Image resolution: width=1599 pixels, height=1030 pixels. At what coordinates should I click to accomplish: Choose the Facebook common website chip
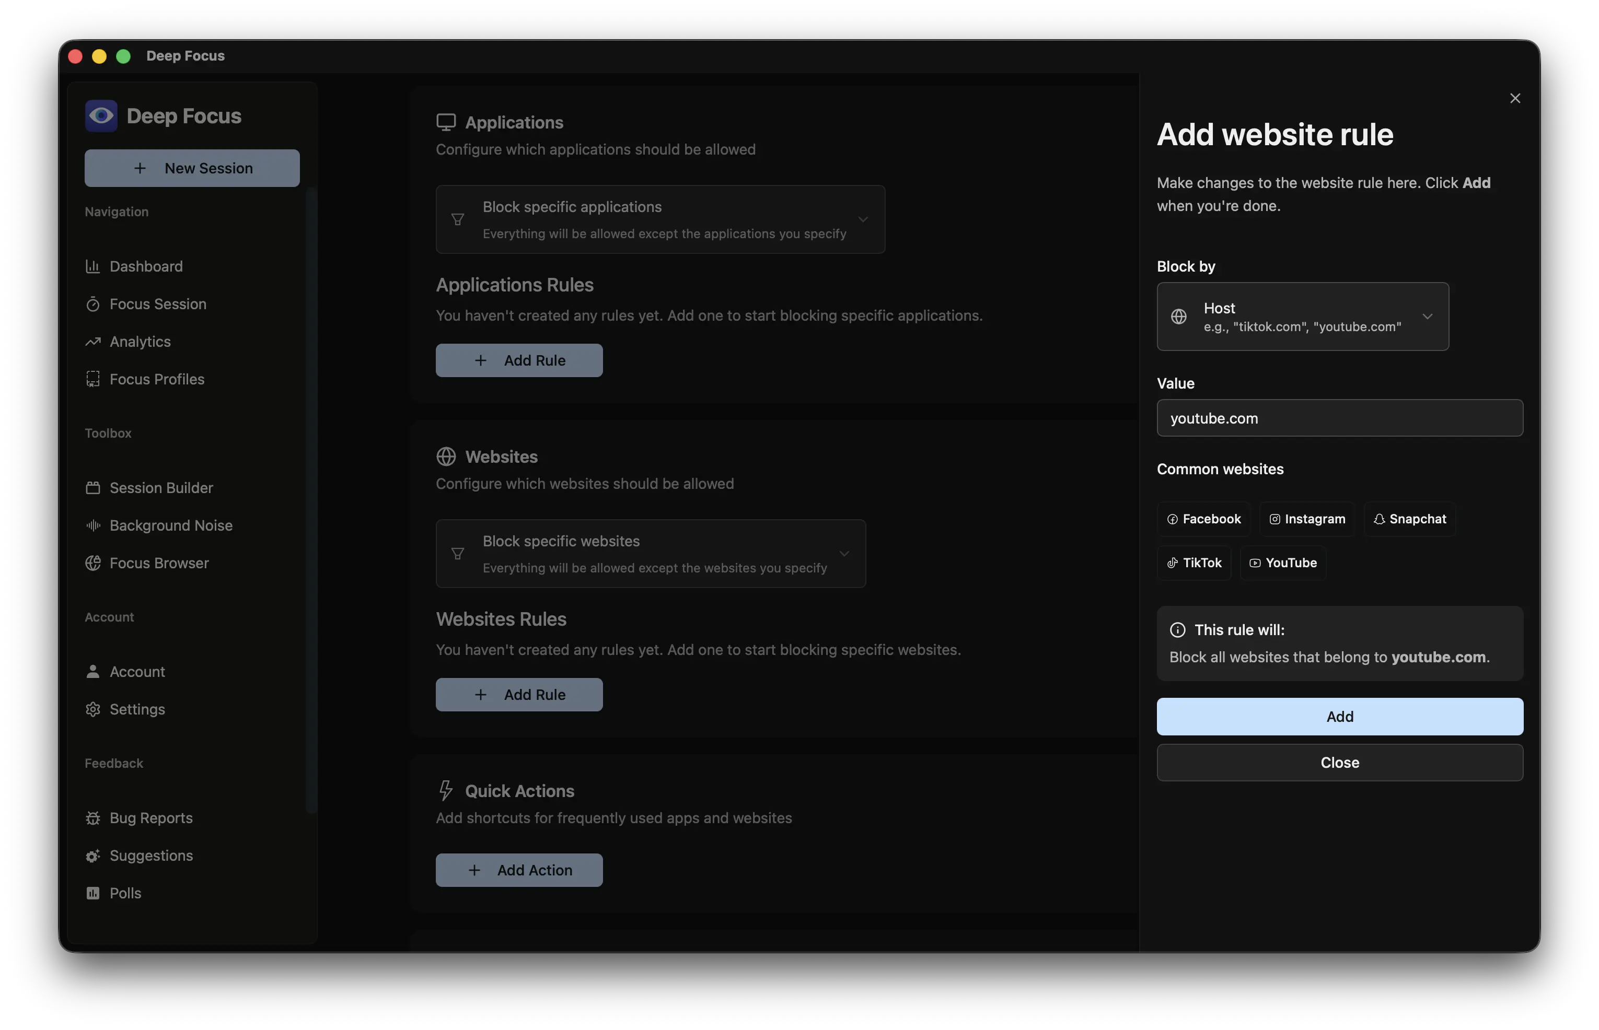pos(1203,519)
